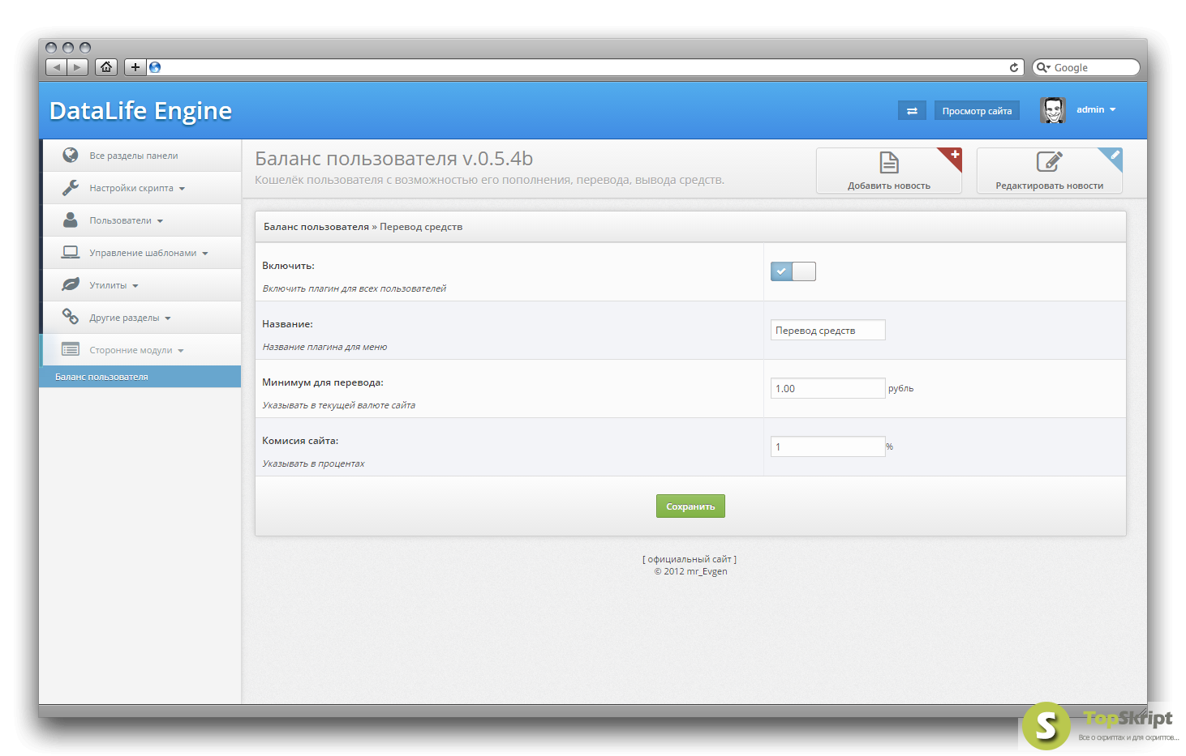Focus the Комиссия сайта percent field
The width and height of the screenshot is (1186, 756).
pos(827,446)
